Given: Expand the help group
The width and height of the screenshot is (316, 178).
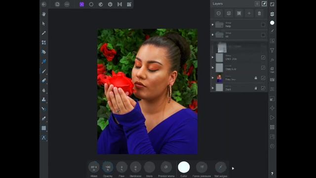Looking at the screenshot, I should click(212, 25).
